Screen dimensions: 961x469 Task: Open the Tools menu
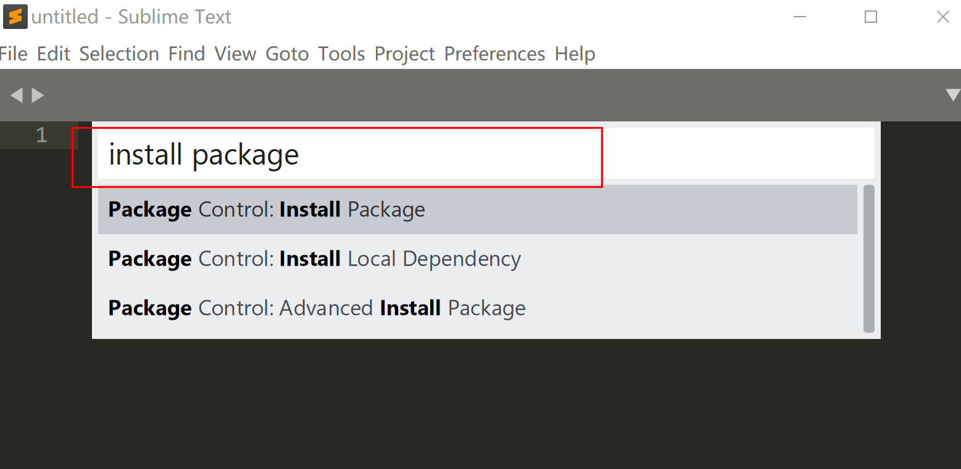tap(341, 54)
